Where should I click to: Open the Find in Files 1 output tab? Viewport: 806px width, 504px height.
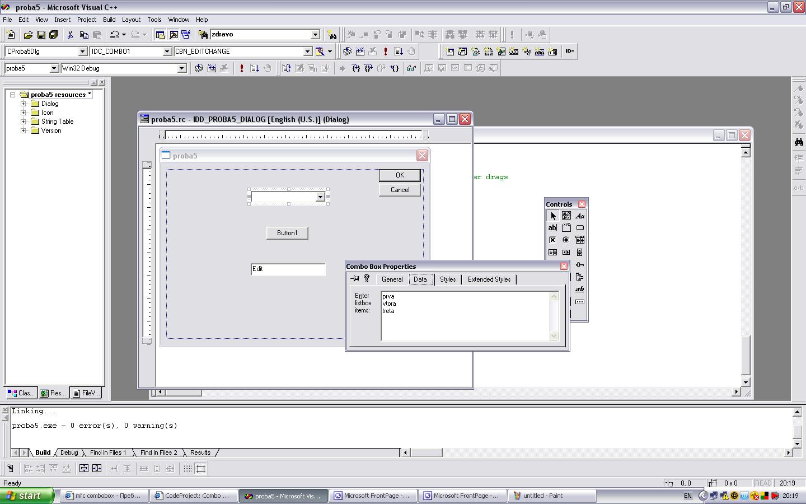[x=108, y=452]
